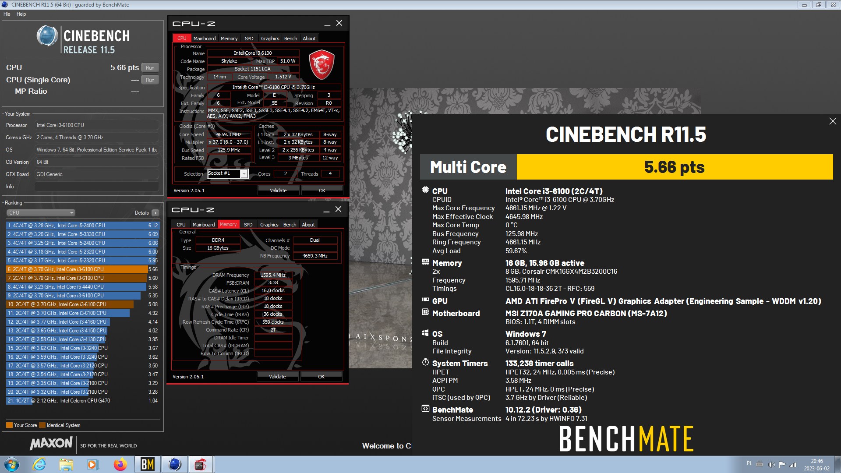Click OK in bottom CPU-Z window
This screenshot has height=473, width=841.
click(321, 377)
